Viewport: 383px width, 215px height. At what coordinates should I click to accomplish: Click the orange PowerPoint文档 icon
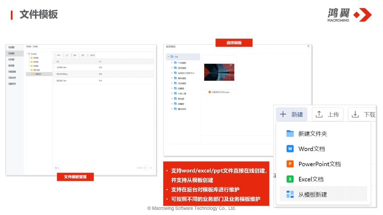coord(290,164)
